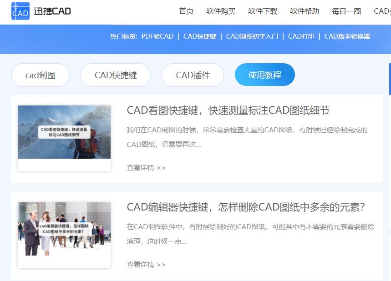
Task: Open the 软件下载 menu item
Action: [x=263, y=11]
